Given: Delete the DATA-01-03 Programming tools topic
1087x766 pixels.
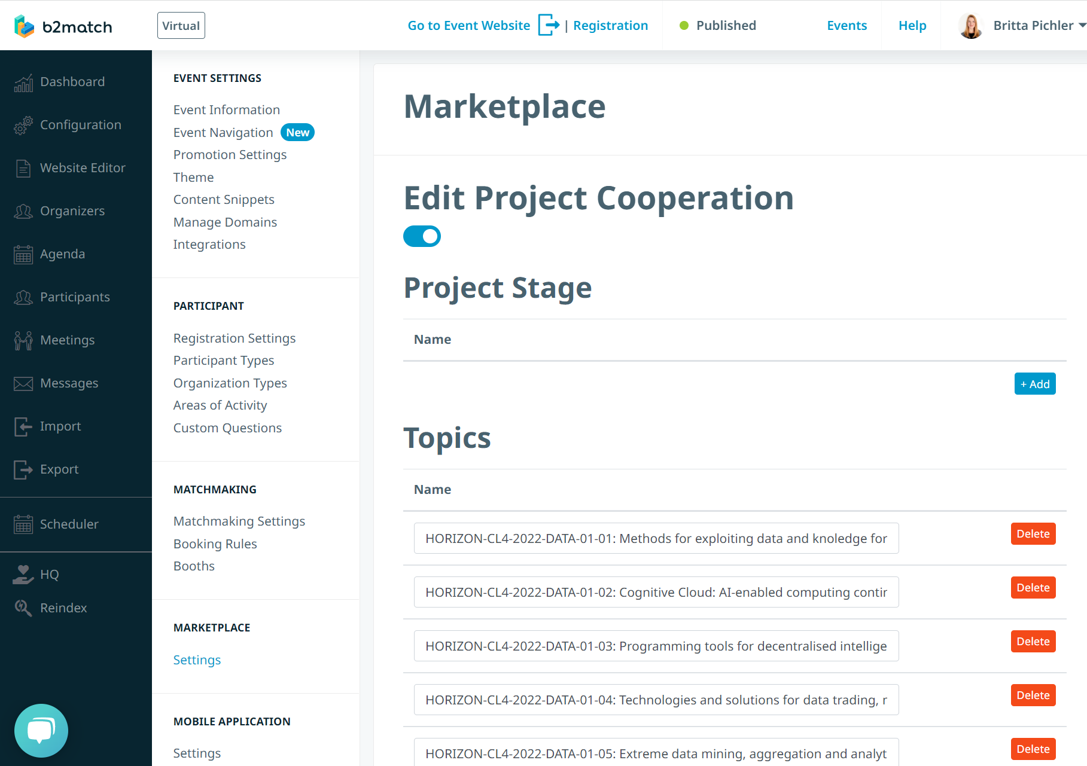Looking at the screenshot, I should [x=1033, y=642].
